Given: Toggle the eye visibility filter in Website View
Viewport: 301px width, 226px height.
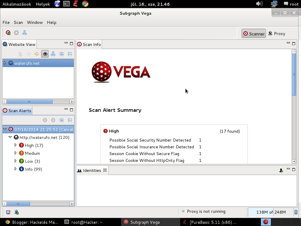Looking at the screenshot, I should [x=45, y=54].
